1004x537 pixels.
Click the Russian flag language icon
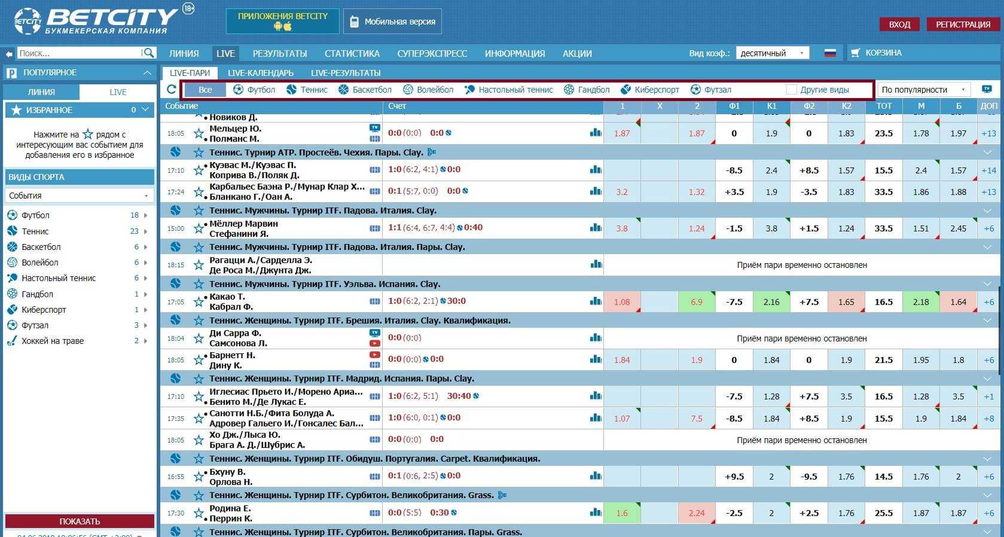[830, 53]
